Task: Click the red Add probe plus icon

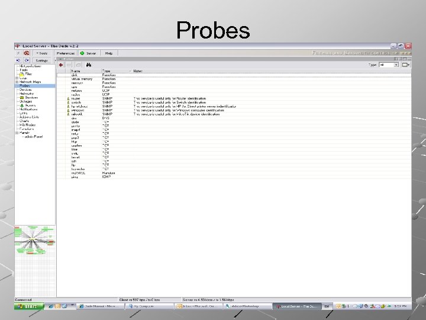Action: (x=61, y=65)
